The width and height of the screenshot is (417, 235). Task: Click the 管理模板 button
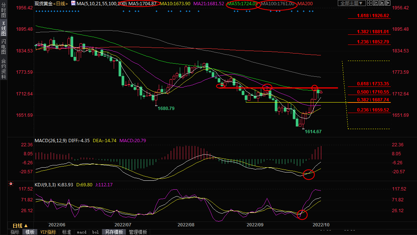pos(138,232)
